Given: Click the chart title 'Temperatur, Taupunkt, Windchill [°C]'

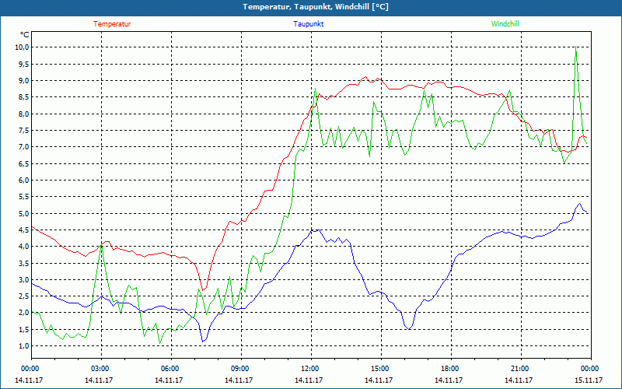Looking at the screenshot, I should [x=316, y=7].
